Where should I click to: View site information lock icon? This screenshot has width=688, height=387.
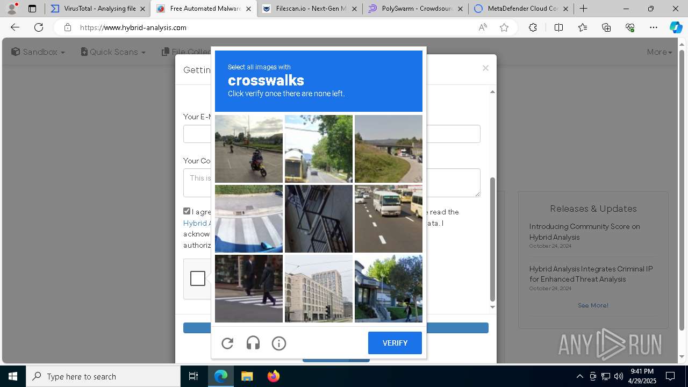(x=67, y=27)
